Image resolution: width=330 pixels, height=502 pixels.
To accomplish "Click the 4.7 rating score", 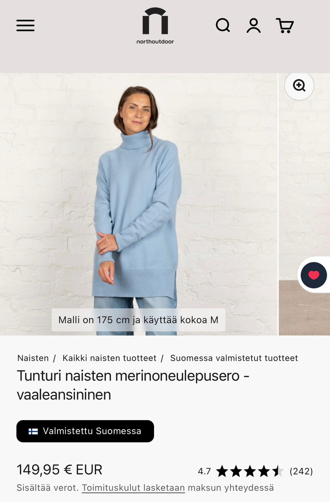I will (204, 471).
